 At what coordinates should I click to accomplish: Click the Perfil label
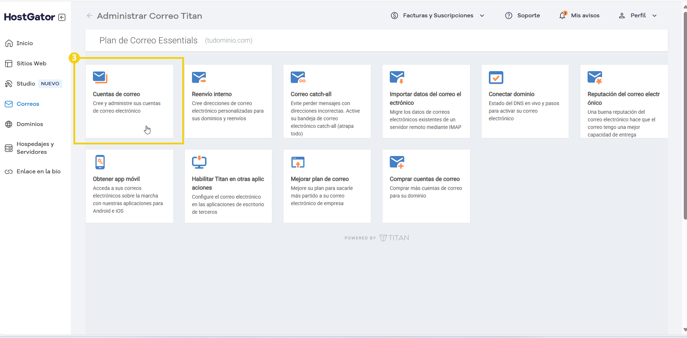point(638,16)
